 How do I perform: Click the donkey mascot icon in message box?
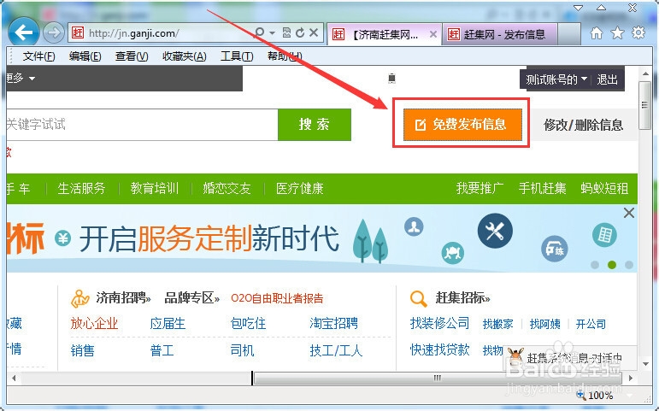click(515, 356)
